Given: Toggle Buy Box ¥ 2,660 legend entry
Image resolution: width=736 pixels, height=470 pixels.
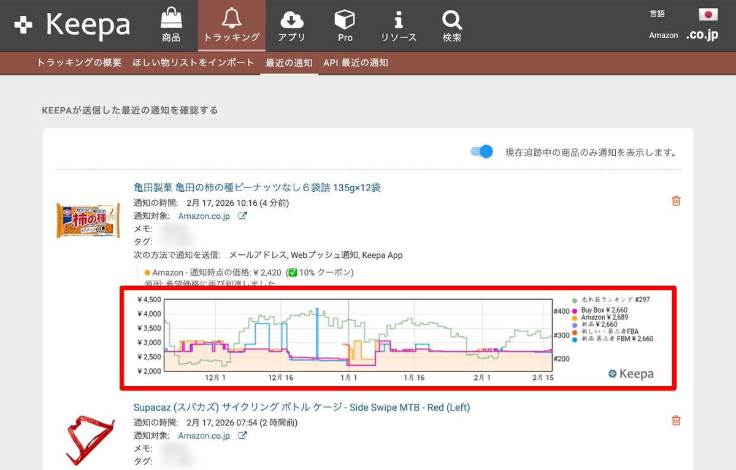Looking at the screenshot, I should tap(599, 311).
